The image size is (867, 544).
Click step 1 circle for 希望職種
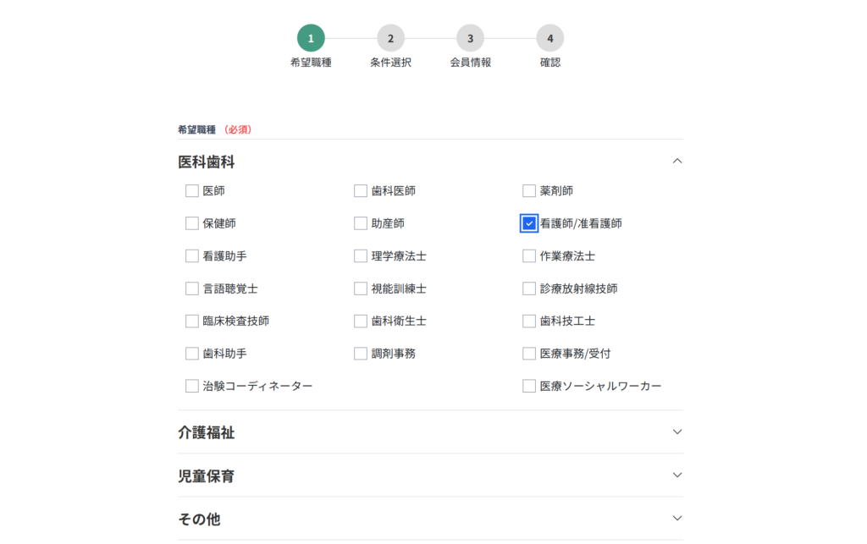tap(311, 38)
